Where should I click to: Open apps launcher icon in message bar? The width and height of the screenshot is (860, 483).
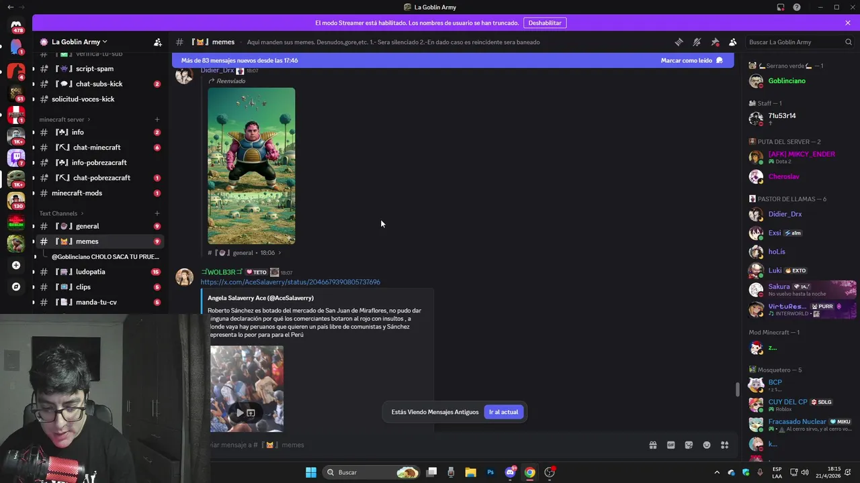(725, 445)
